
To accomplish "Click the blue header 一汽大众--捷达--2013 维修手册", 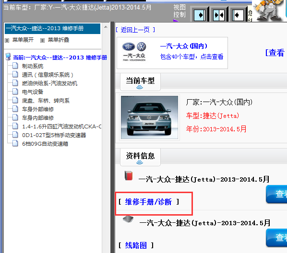I will (x=52, y=29).
